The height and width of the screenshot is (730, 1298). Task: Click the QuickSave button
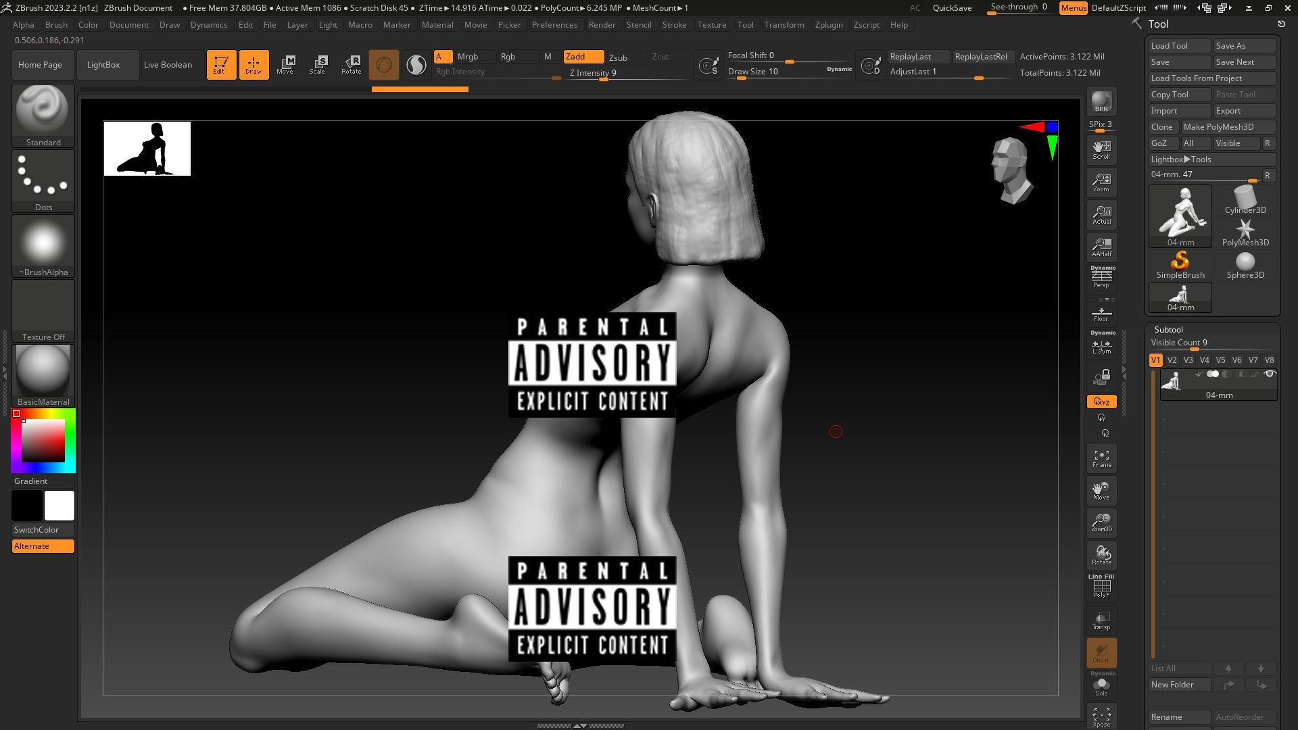(952, 8)
